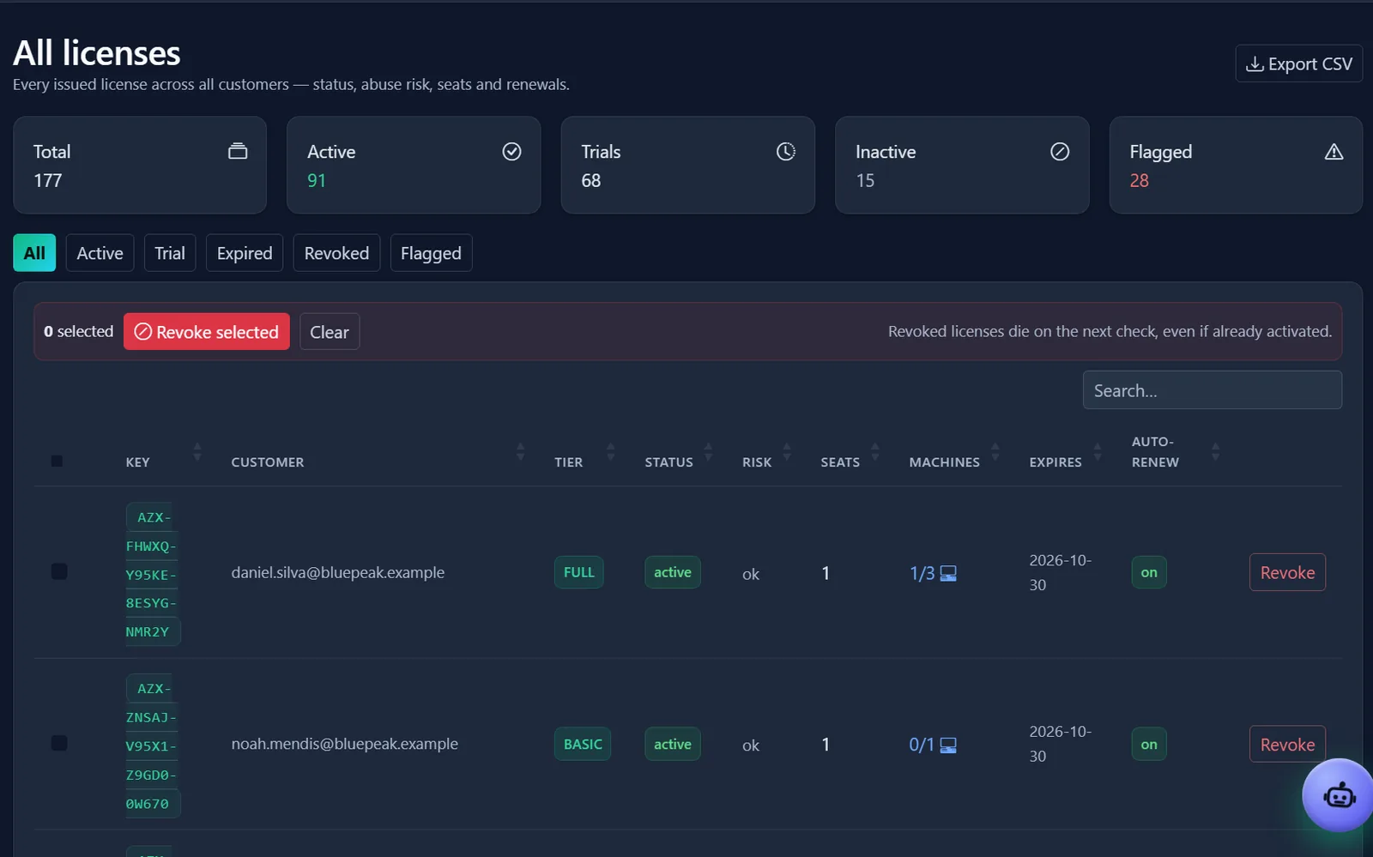1373x857 pixels.
Task: Toggle auto-renew on for daniel.silva license
Action: [1149, 572]
